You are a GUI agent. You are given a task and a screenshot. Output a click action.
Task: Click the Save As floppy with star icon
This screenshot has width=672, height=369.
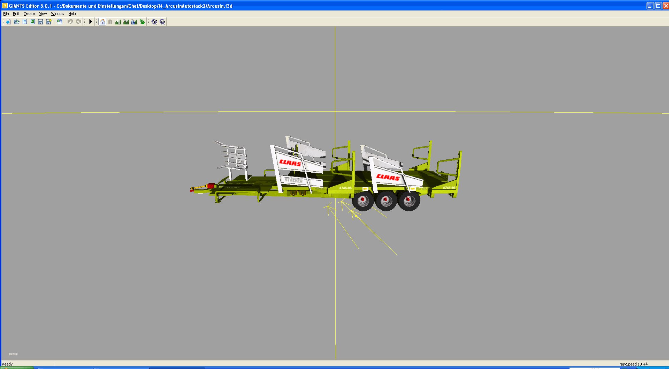pos(49,22)
